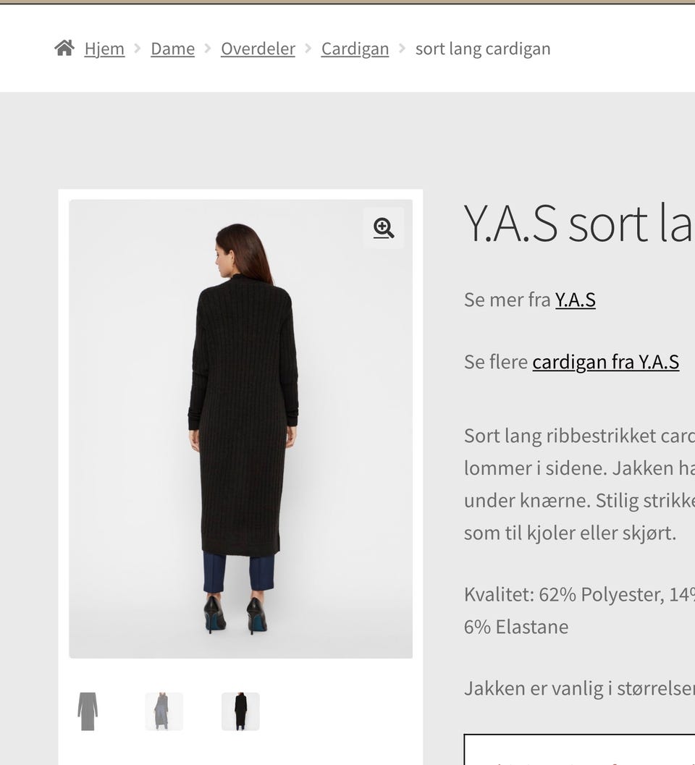This screenshot has width=695, height=765.
Task: Open the Y.A.S brand link
Action: (x=576, y=299)
